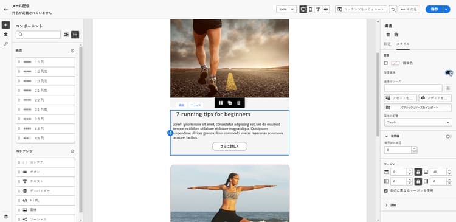
Task: Delete selected block from canvas floating toolbar
Action: (x=239, y=103)
